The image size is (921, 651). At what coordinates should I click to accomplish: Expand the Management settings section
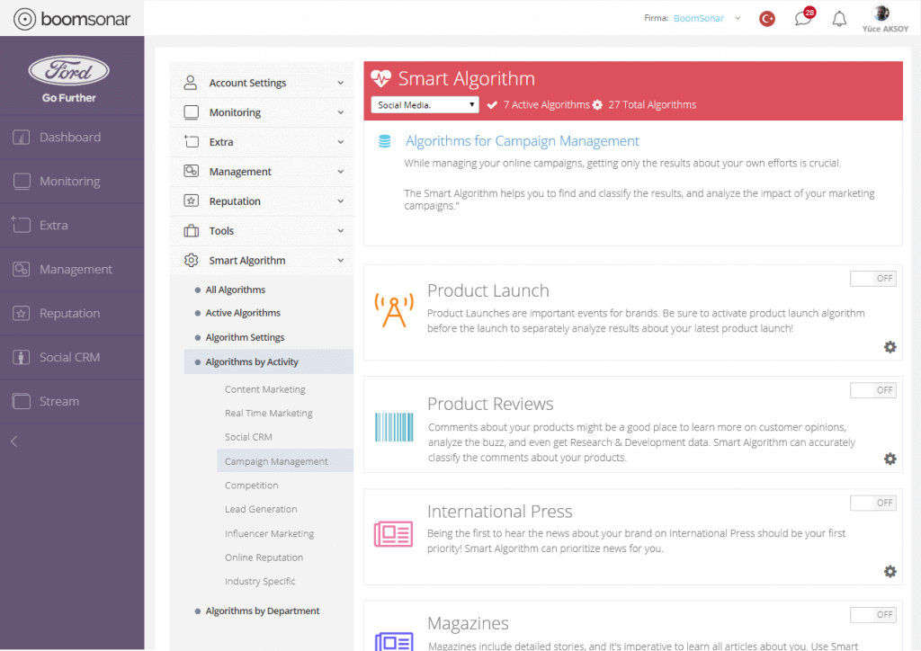click(x=262, y=172)
